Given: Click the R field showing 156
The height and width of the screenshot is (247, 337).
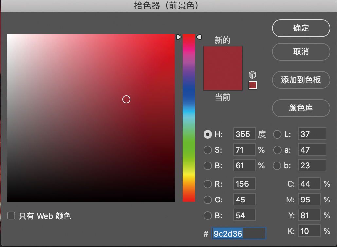Looking at the screenshot, I should [244, 183].
